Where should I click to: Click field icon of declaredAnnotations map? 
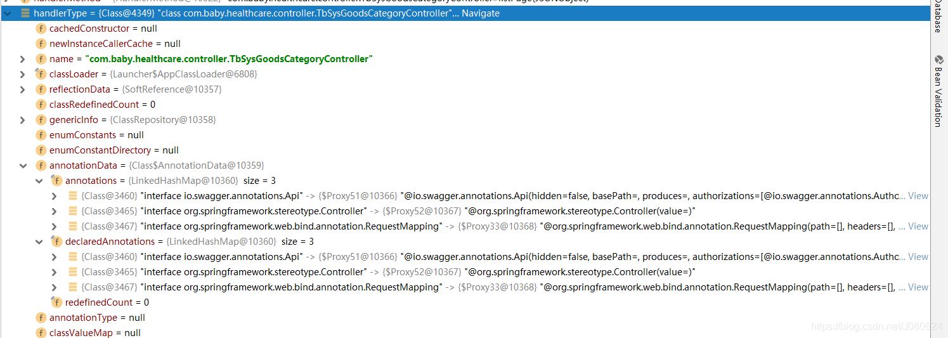[57, 242]
